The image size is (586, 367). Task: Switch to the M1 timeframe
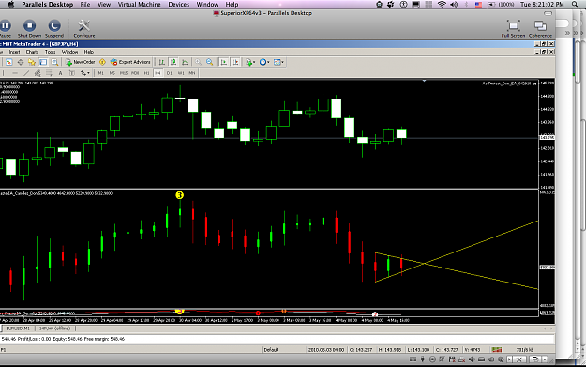[101, 73]
